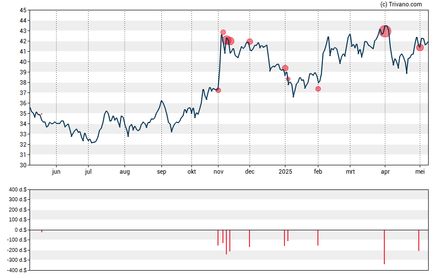Select the price axis value 30
The width and height of the screenshot is (437, 278).
[23, 165]
